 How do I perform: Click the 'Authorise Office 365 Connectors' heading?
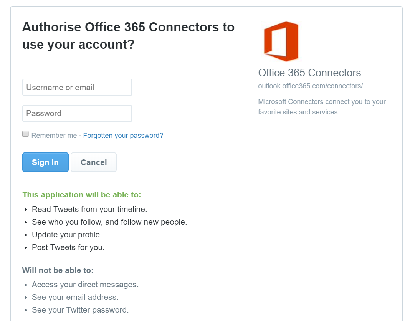(x=128, y=36)
